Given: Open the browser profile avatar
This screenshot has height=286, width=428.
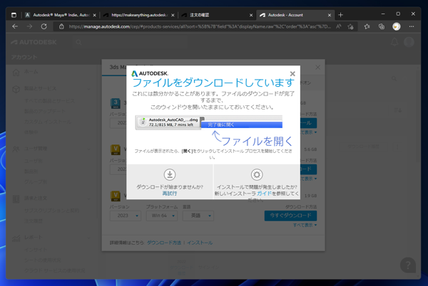Looking at the screenshot, I should [x=397, y=26].
